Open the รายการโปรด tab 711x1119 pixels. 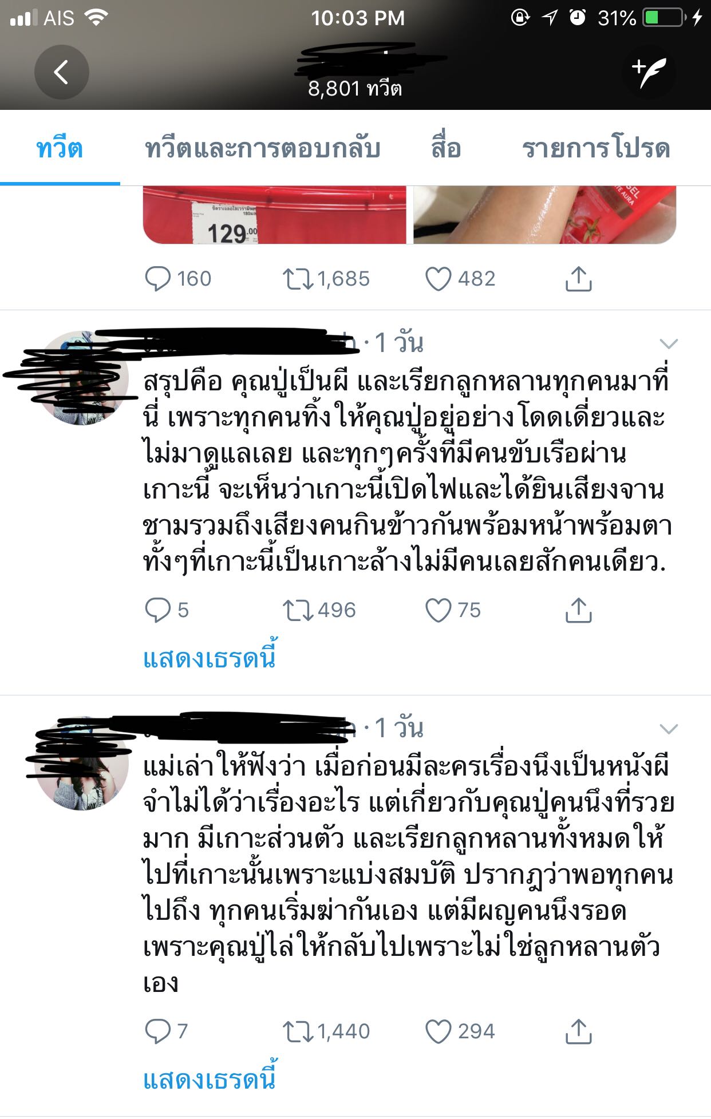pyautogui.click(x=596, y=148)
